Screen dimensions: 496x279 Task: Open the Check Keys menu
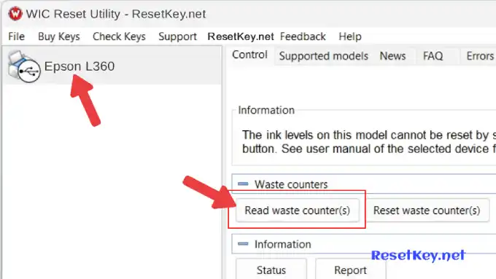(119, 36)
